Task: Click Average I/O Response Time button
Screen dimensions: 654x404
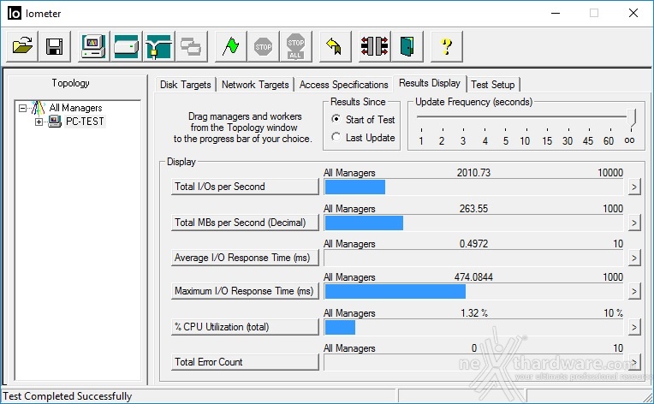Action: [245, 258]
